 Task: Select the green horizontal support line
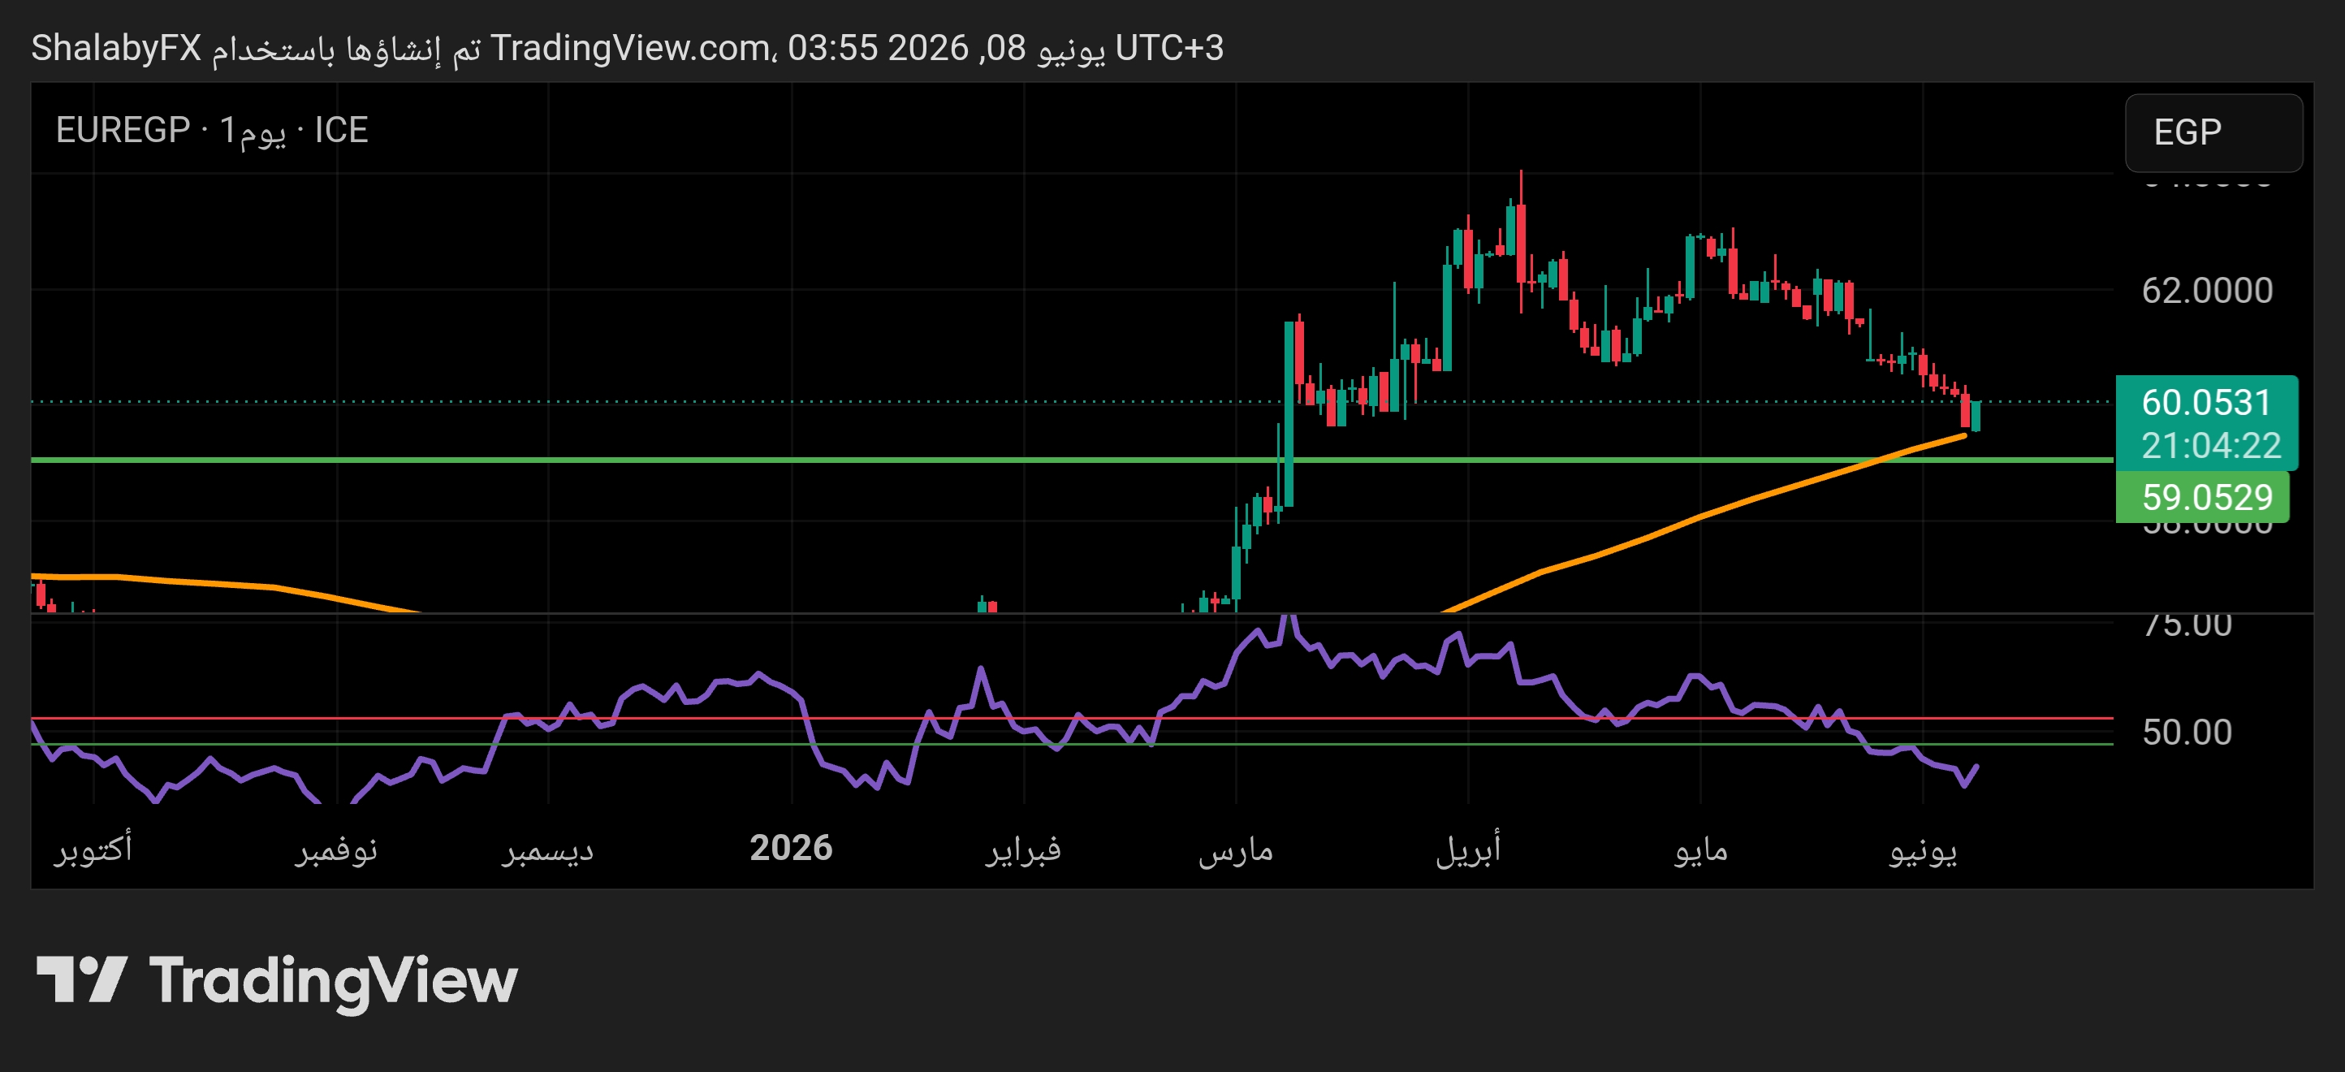[x=1072, y=460]
